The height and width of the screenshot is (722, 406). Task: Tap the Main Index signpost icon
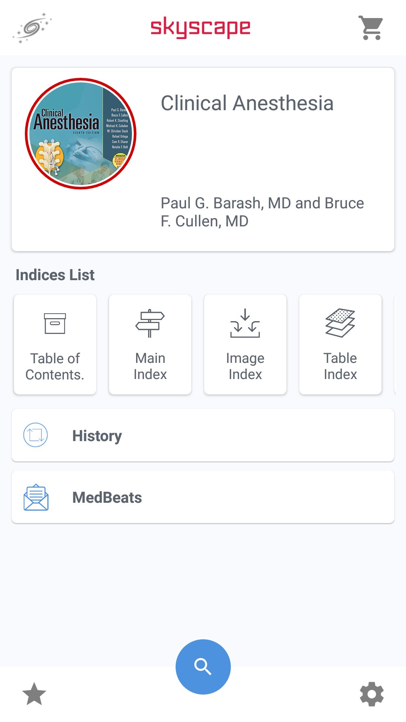tap(150, 323)
